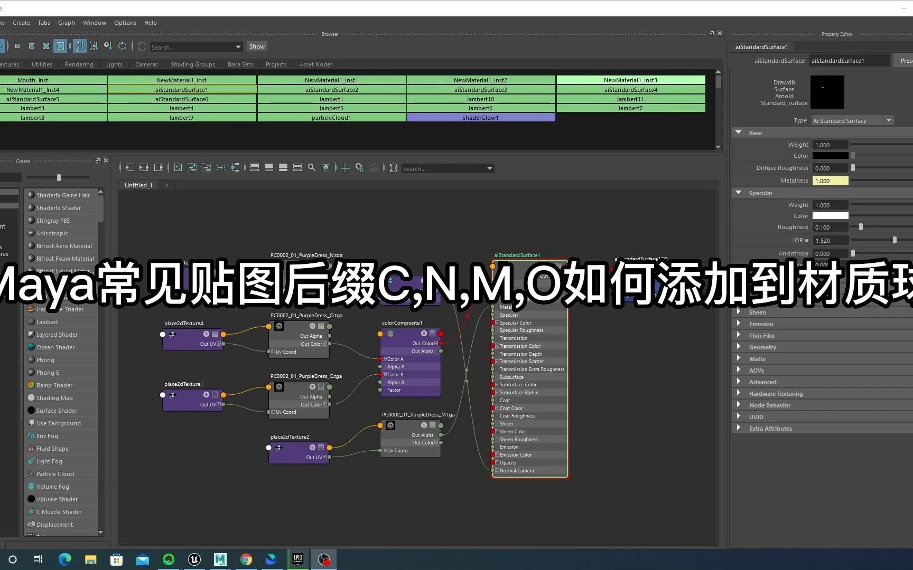913x570 pixels.
Task: Click the Show button in the Browser
Action: [x=257, y=46]
